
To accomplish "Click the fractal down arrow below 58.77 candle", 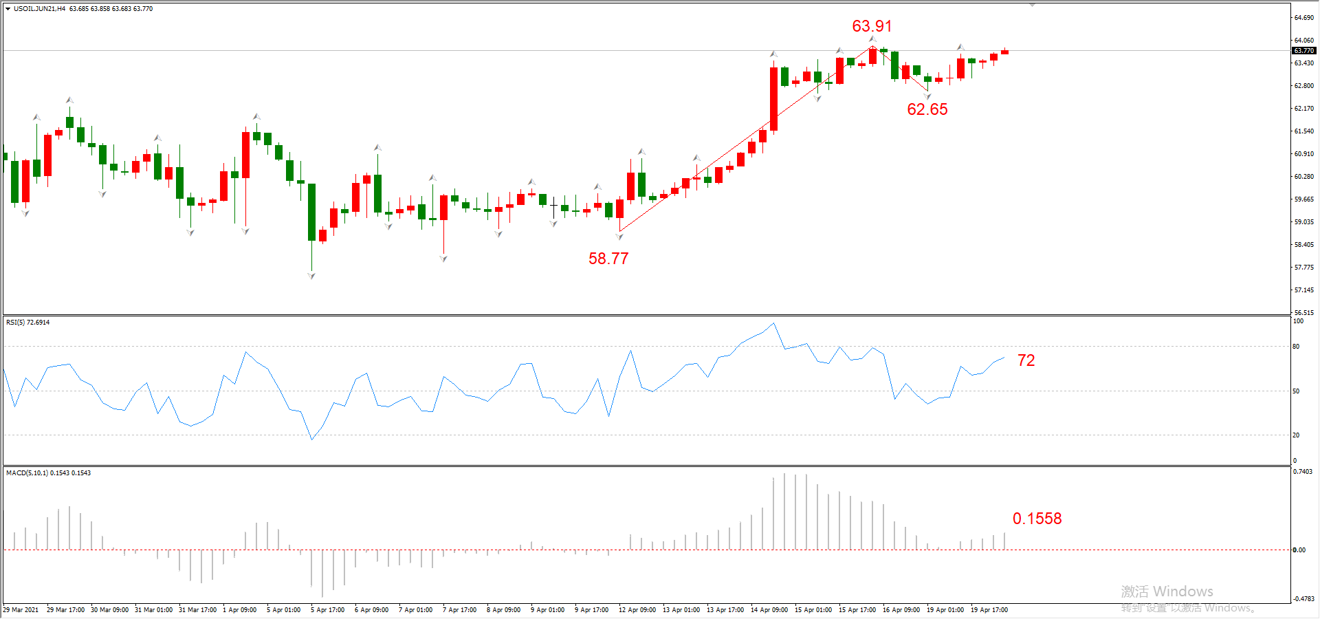I will point(619,237).
